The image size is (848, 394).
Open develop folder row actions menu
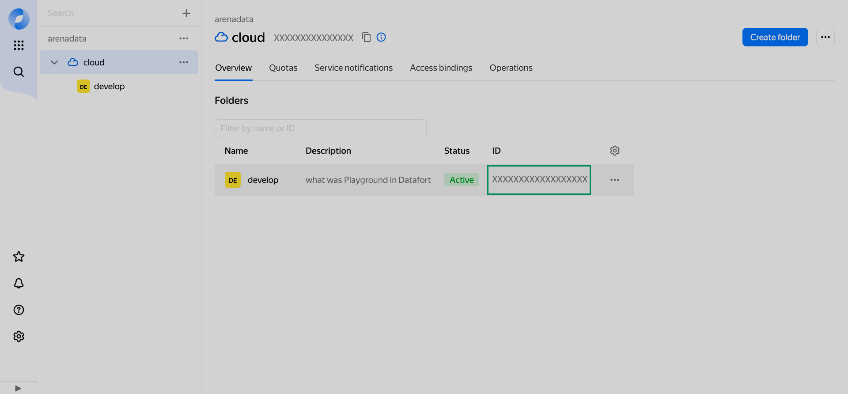[x=615, y=180]
